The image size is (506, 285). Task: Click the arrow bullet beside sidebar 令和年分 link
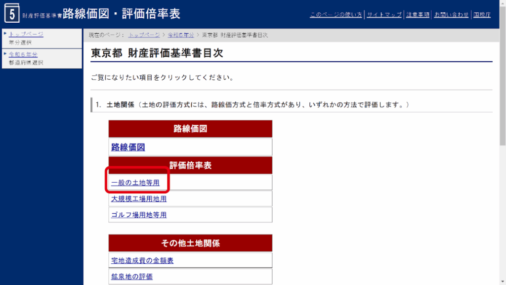(x=5, y=54)
